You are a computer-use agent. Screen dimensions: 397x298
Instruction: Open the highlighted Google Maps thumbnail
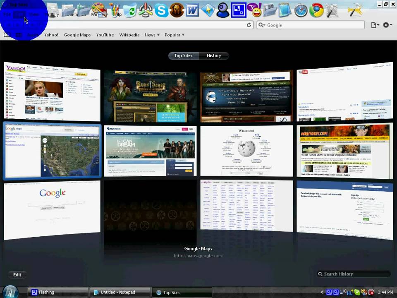(52, 151)
